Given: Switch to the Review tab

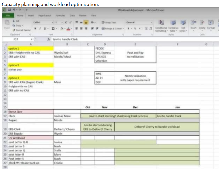Looking at the screenshot, I should (x=83, y=16).
